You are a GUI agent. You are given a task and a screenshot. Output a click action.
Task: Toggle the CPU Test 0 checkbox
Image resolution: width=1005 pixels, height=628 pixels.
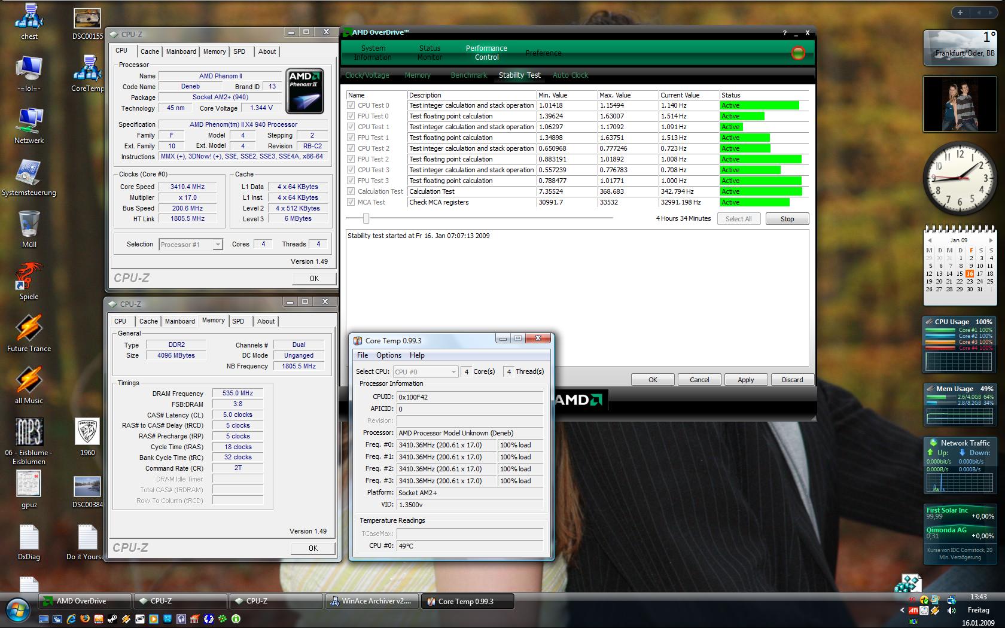coord(351,105)
